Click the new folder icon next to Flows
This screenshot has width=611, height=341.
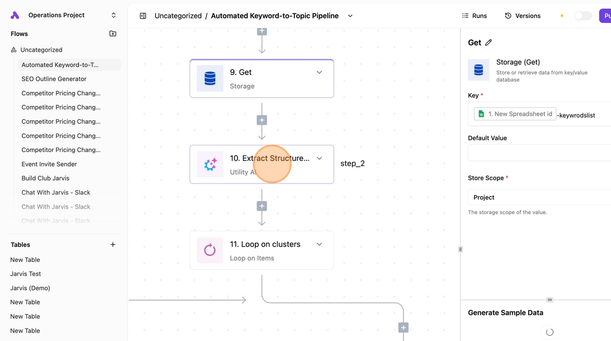pos(112,34)
